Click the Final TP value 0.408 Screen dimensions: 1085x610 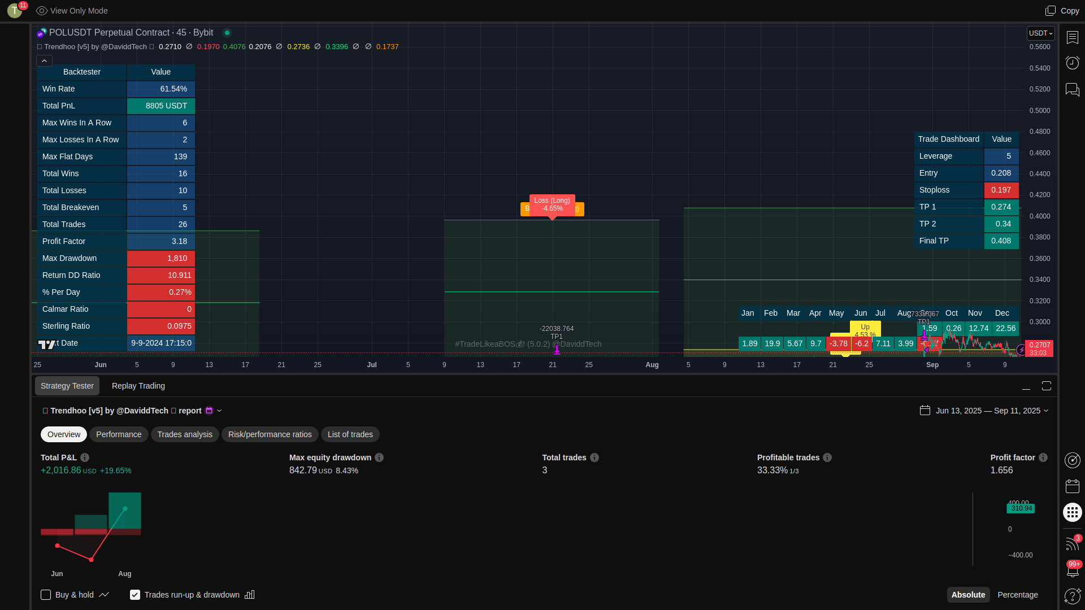1001,241
